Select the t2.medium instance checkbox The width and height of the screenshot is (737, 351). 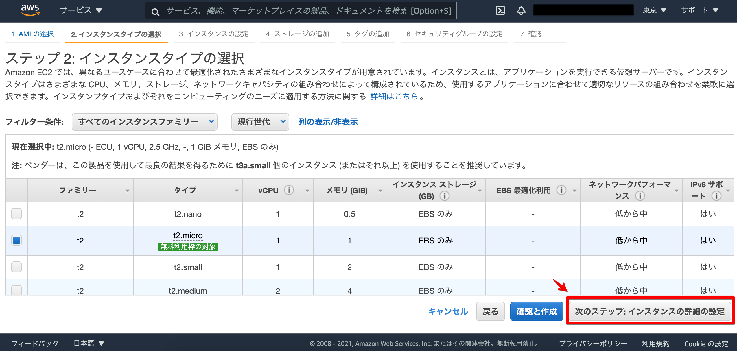16,290
